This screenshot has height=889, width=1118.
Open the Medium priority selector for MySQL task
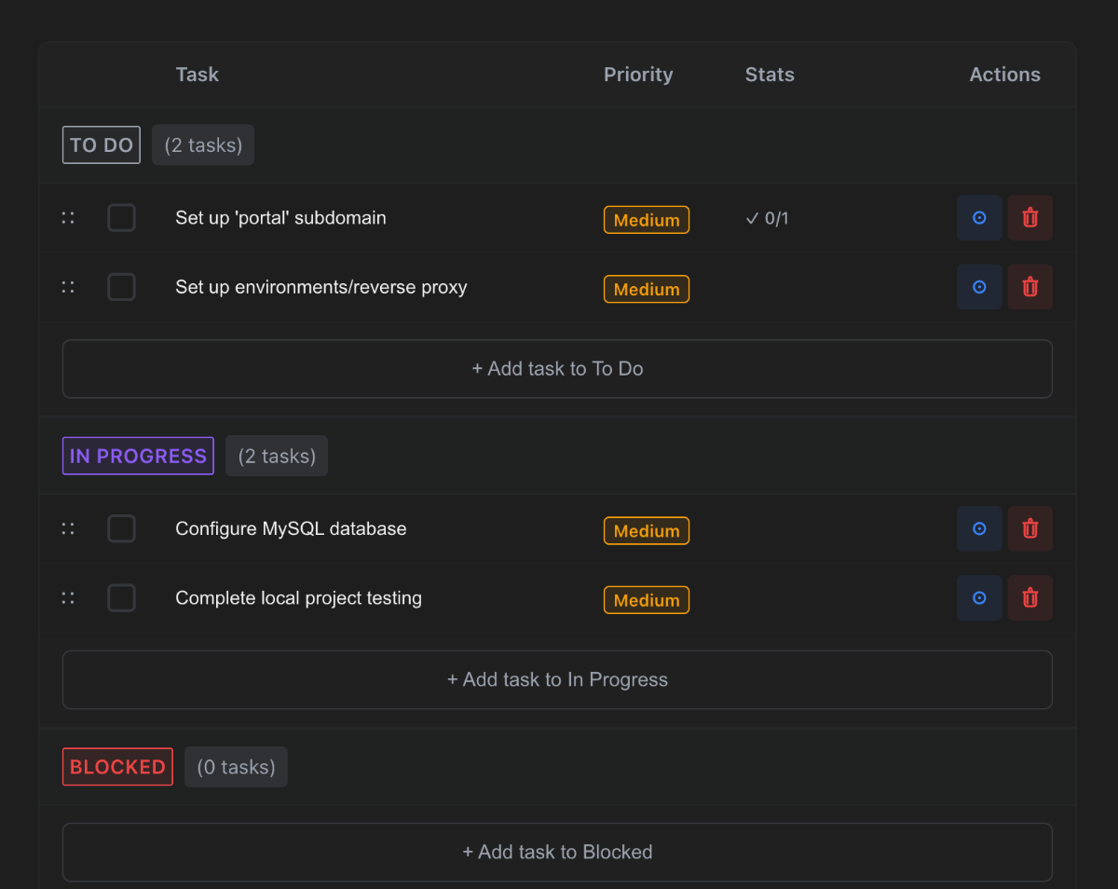point(647,530)
